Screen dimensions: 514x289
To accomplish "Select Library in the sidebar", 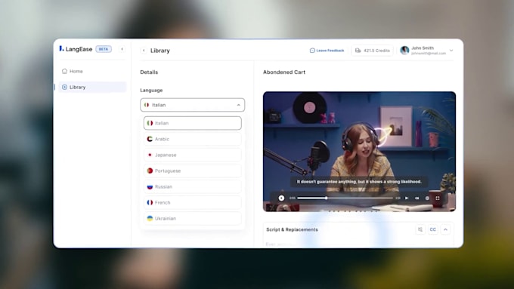I will [x=92, y=87].
